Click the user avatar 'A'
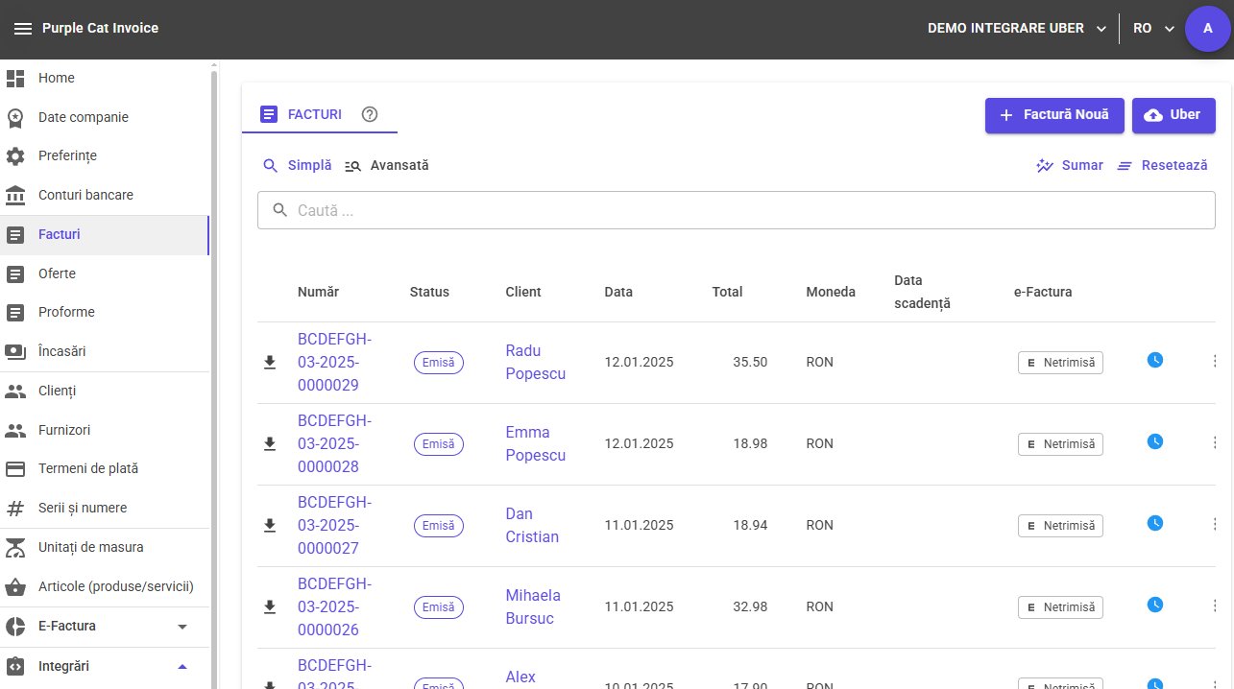Image resolution: width=1234 pixels, height=689 pixels. (x=1207, y=29)
